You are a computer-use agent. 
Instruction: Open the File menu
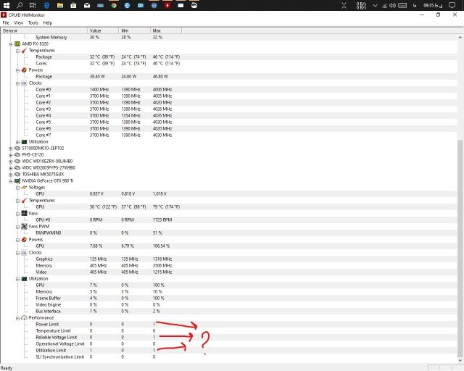6,22
